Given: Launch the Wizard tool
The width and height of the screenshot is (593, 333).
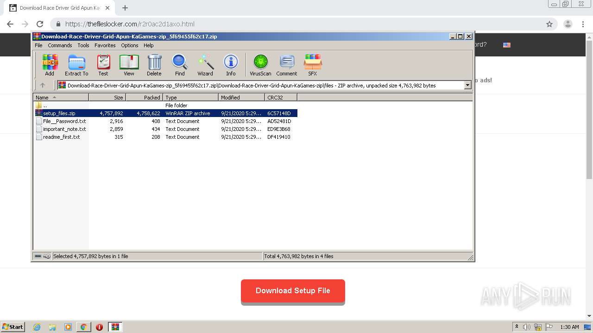Looking at the screenshot, I should [x=205, y=65].
